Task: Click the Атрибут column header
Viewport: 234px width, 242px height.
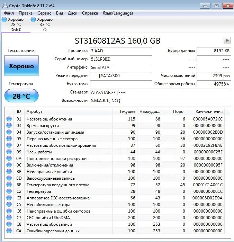Action: click(x=68, y=111)
